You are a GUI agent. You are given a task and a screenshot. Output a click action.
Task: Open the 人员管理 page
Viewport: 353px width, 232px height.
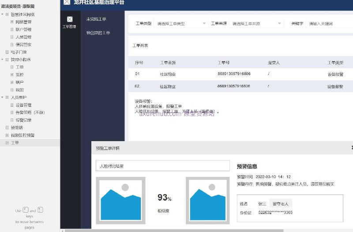[24, 37]
